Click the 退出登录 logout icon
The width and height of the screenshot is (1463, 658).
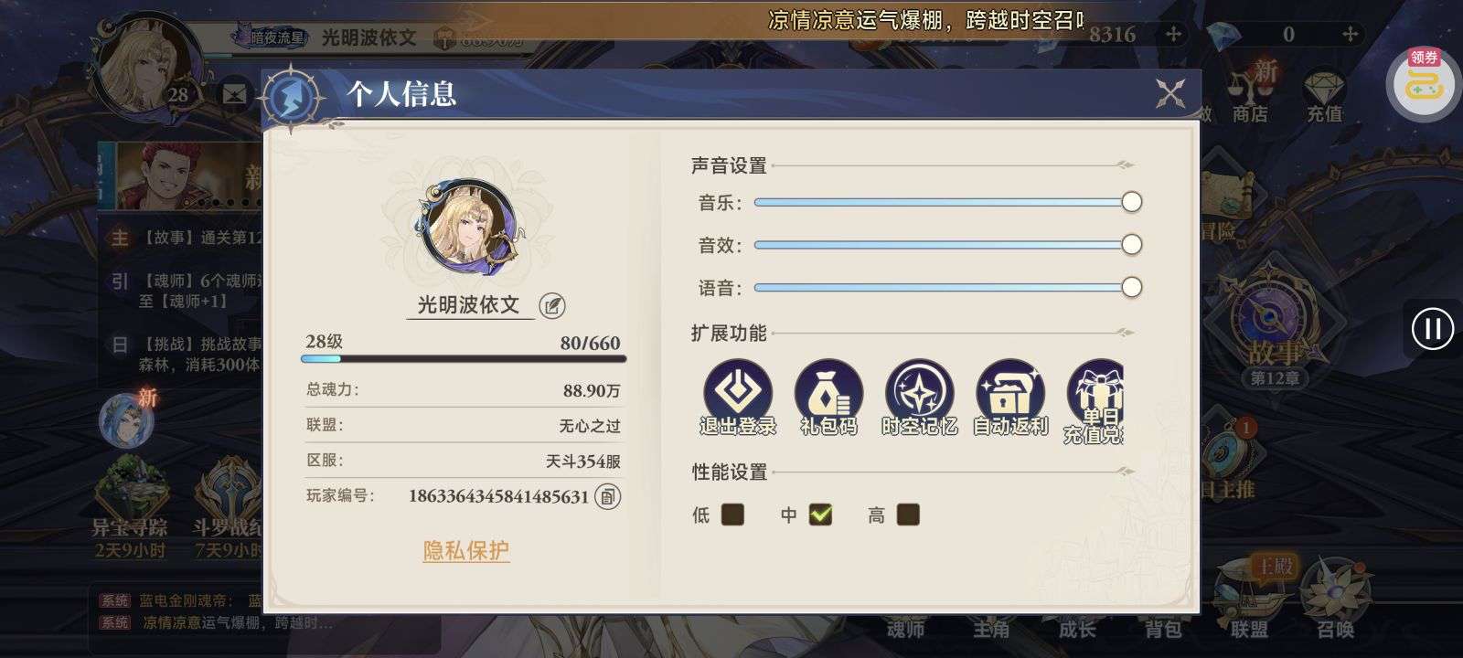point(737,393)
